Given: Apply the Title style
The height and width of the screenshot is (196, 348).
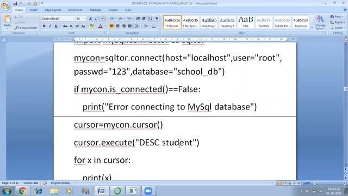Looking at the screenshot, I should [246, 22].
